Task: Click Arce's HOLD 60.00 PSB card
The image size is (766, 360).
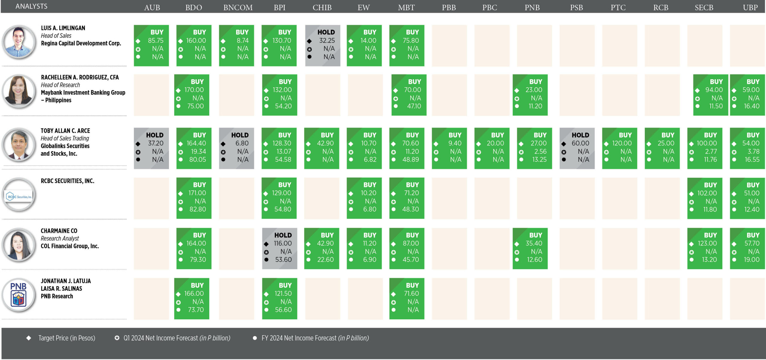Action: pos(577,148)
